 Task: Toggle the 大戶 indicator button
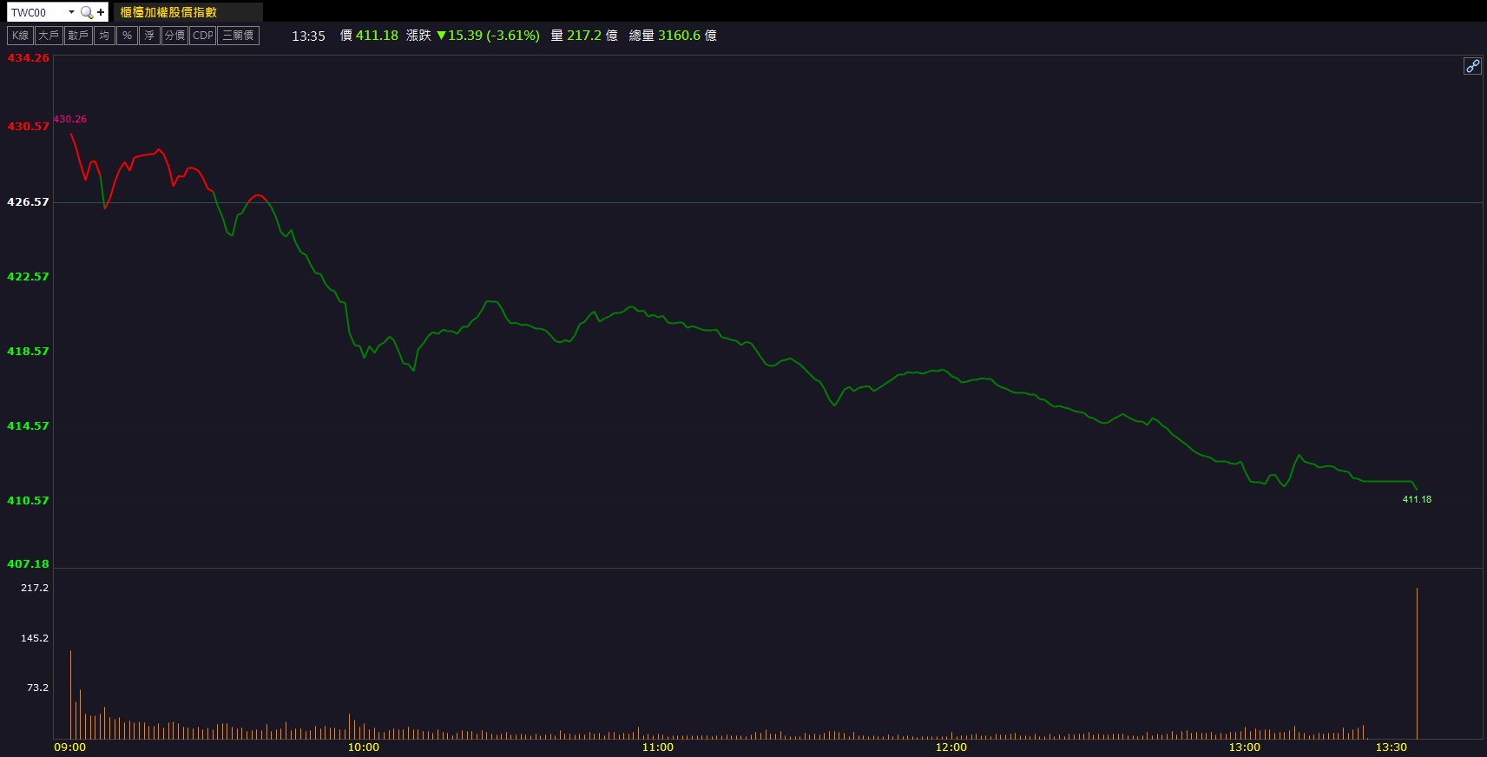click(x=48, y=36)
